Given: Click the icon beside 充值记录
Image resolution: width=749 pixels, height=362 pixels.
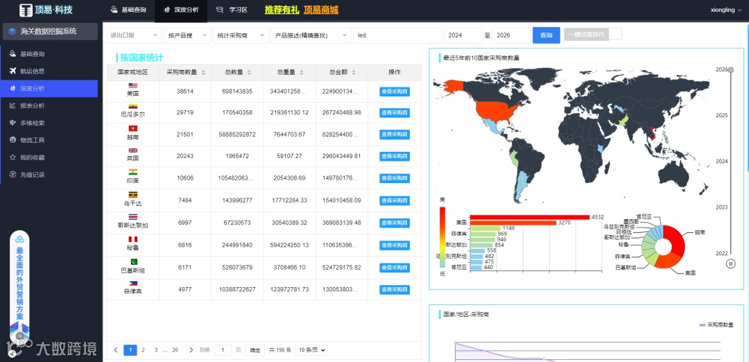Looking at the screenshot, I should tap(12, 174).
